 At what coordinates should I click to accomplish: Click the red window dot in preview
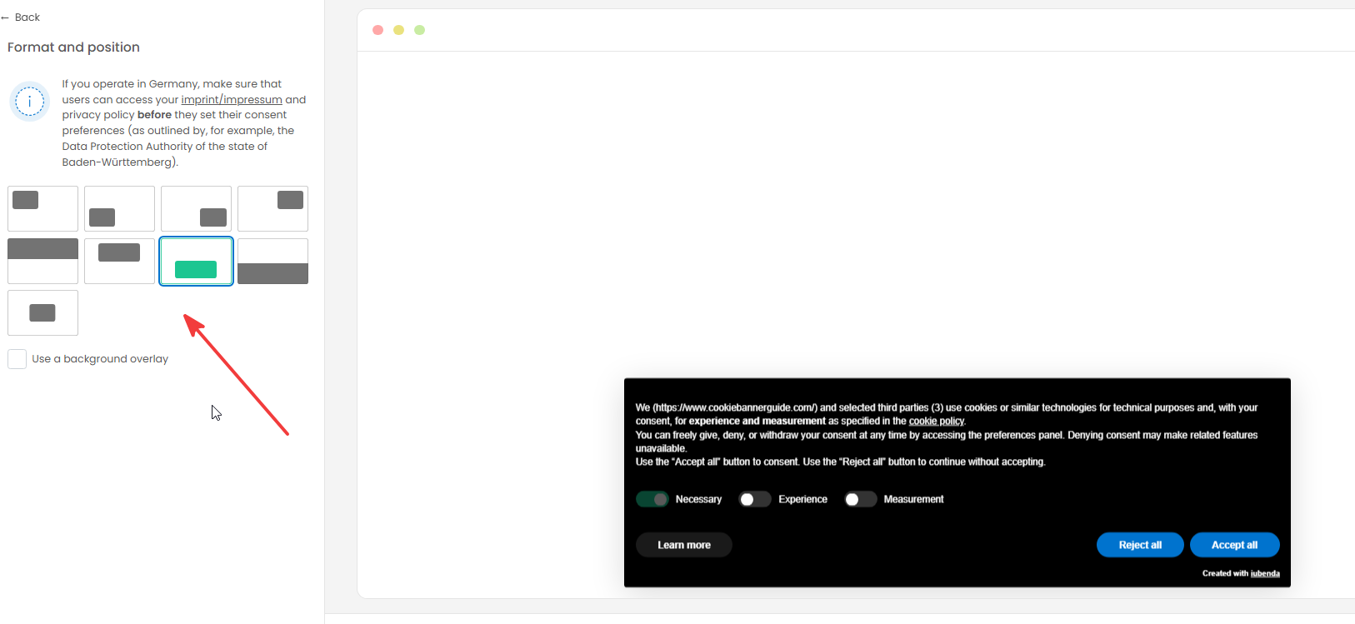click(x=377, y=30)
